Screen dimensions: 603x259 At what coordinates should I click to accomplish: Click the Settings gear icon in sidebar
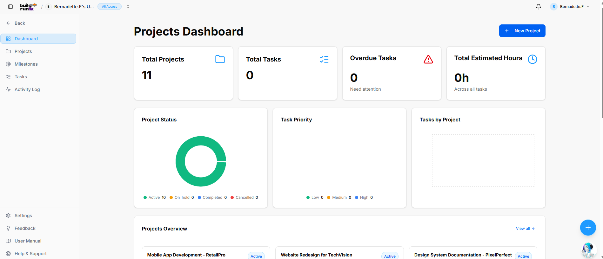click(8, 216)
